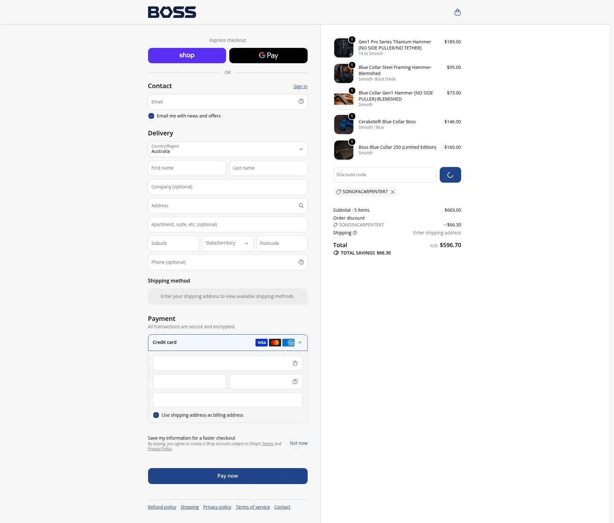Click the $189.00 titanium hammer price

(453, 42)
